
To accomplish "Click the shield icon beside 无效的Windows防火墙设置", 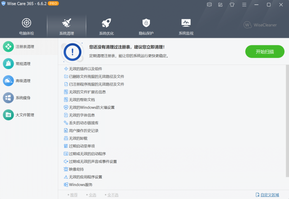I will coord(66,107).
